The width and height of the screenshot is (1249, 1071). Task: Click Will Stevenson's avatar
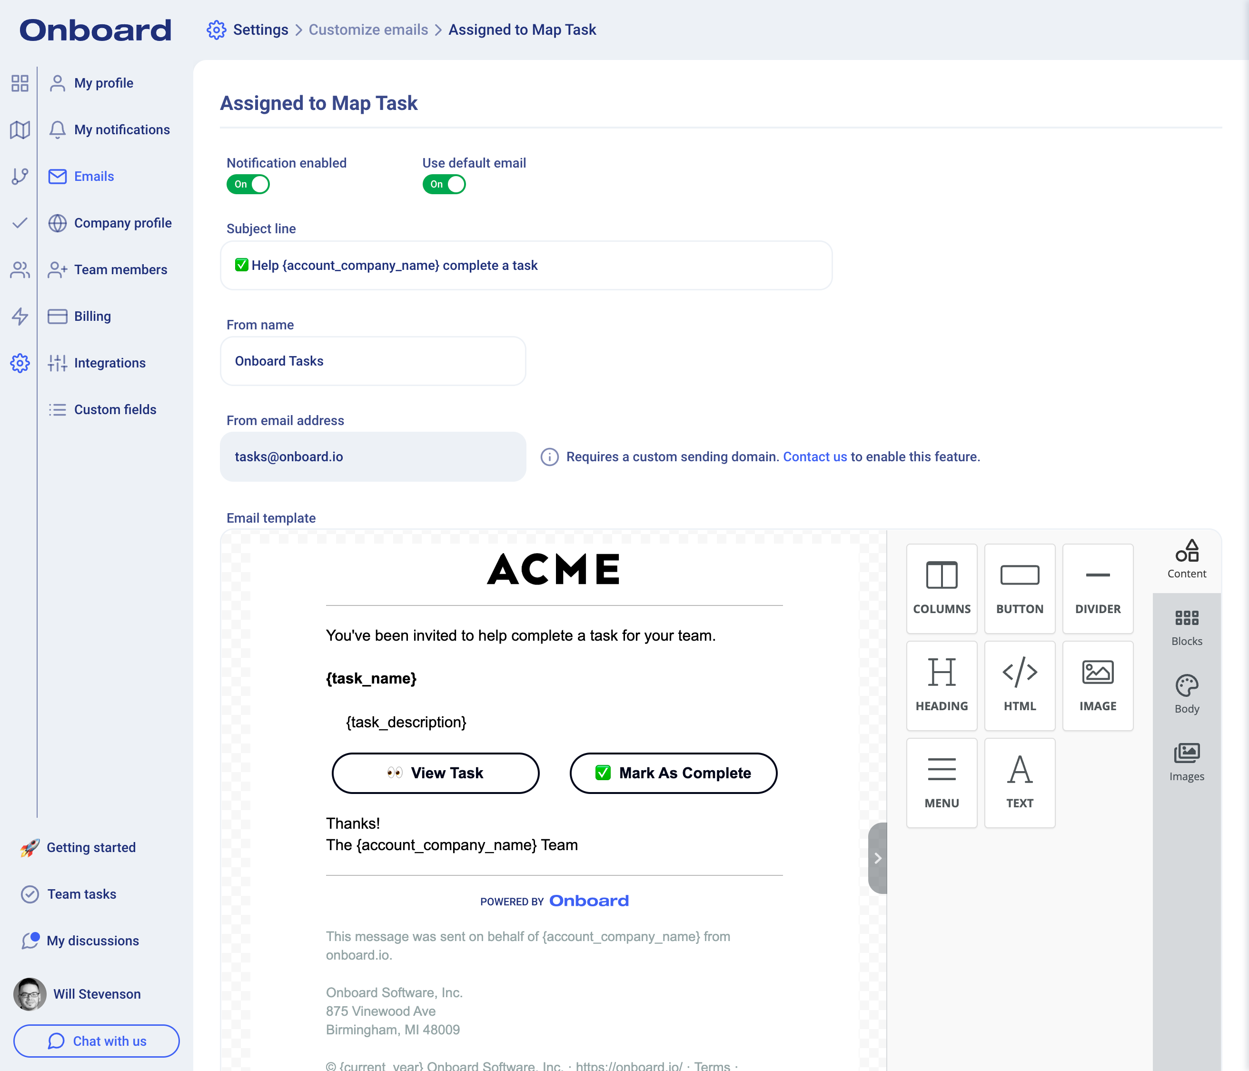pos(30,994)
